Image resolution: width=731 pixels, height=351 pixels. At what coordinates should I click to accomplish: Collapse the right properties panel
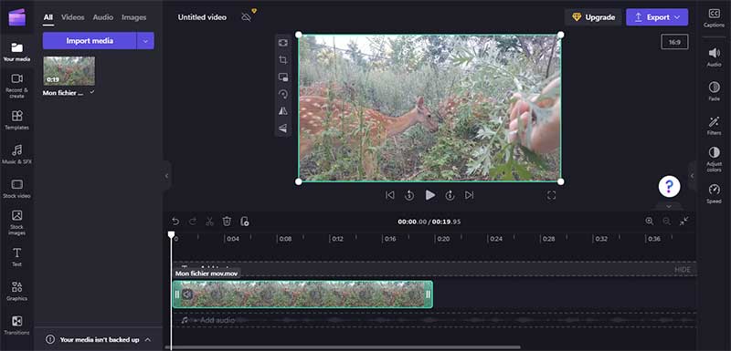pyautogui.click(x=693, y=176)
